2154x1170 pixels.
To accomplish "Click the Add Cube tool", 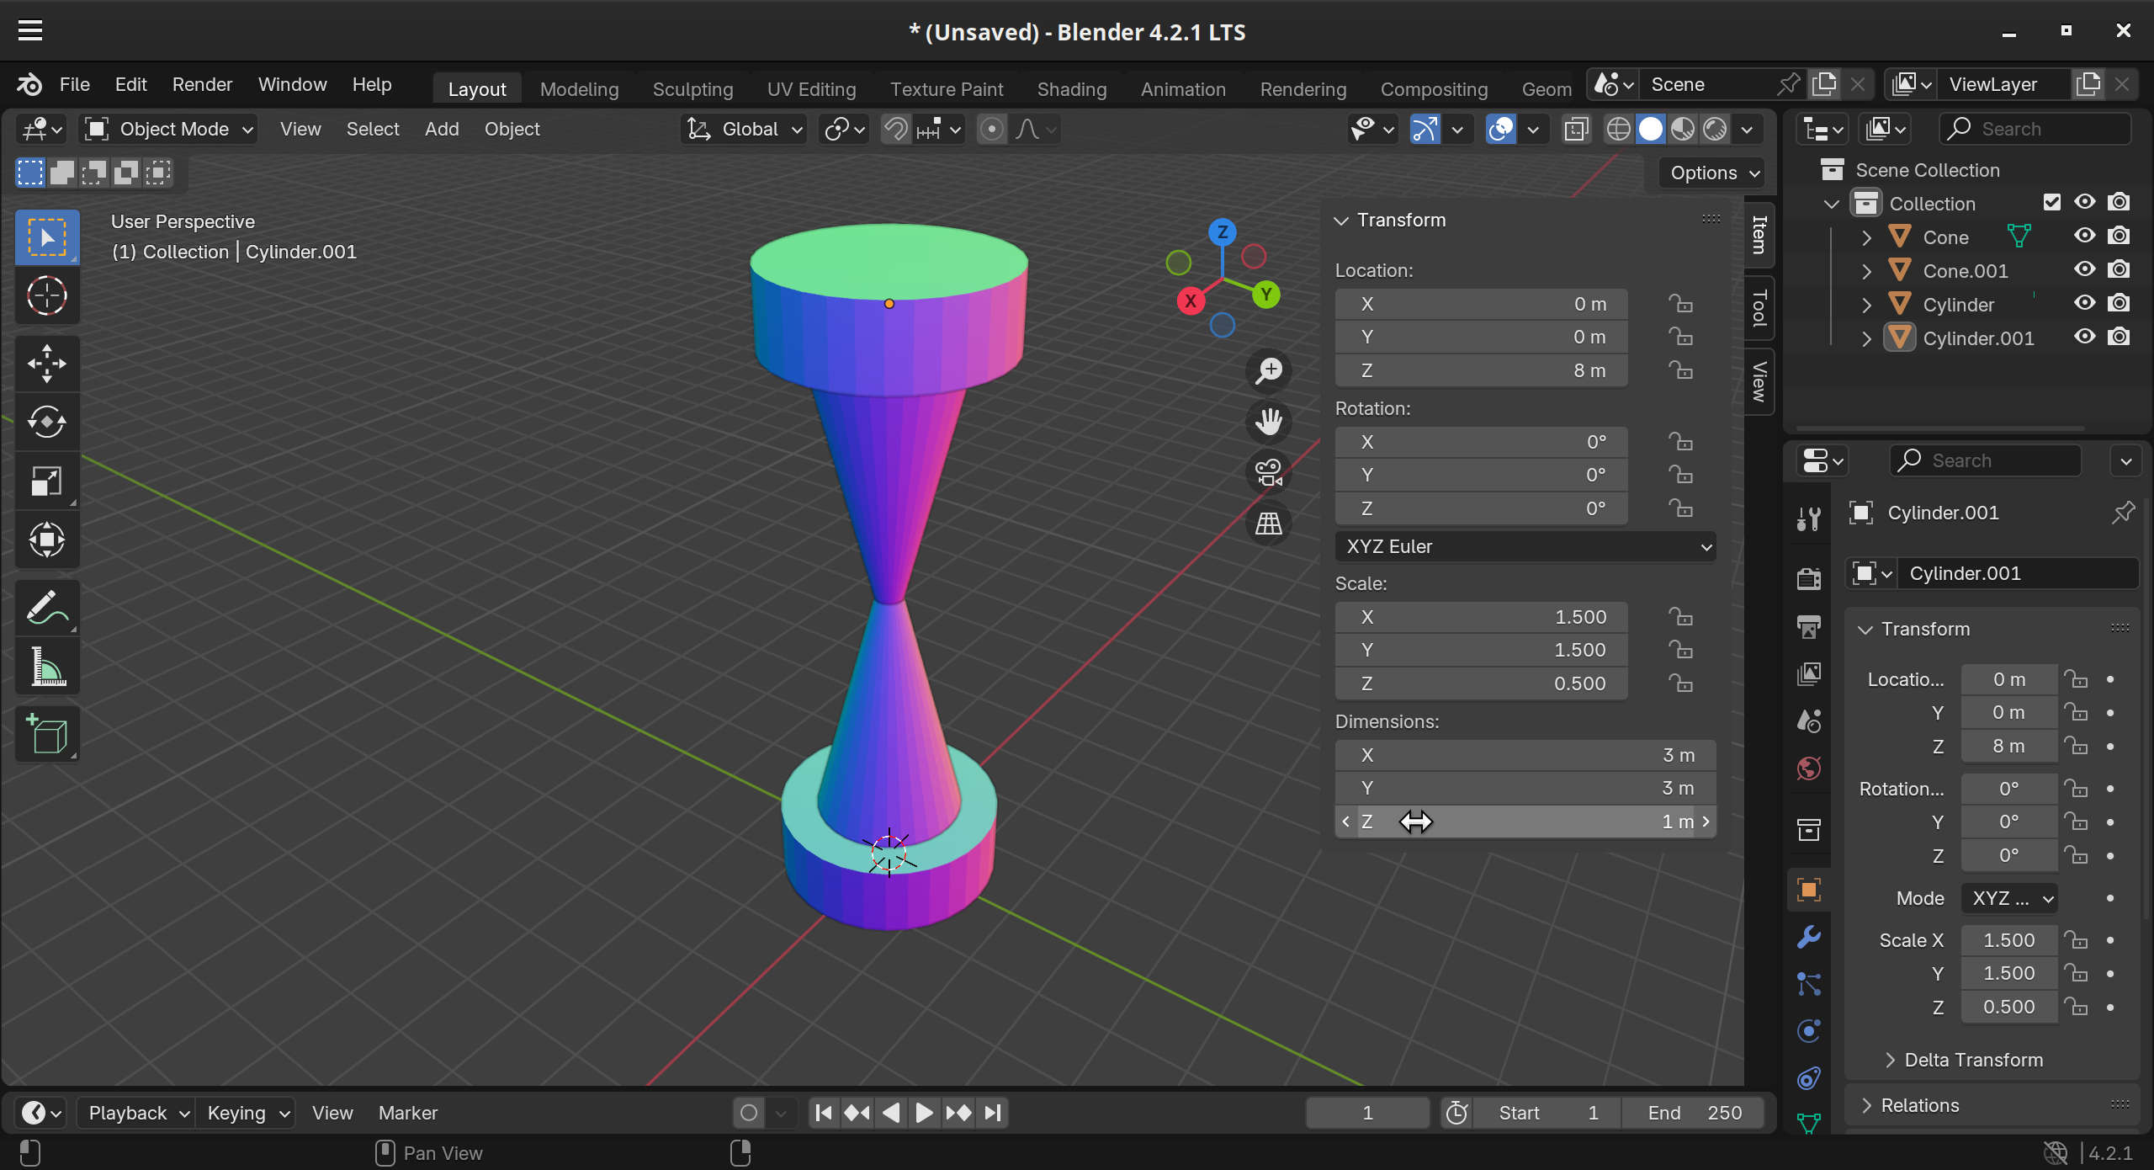I will 46,734.
